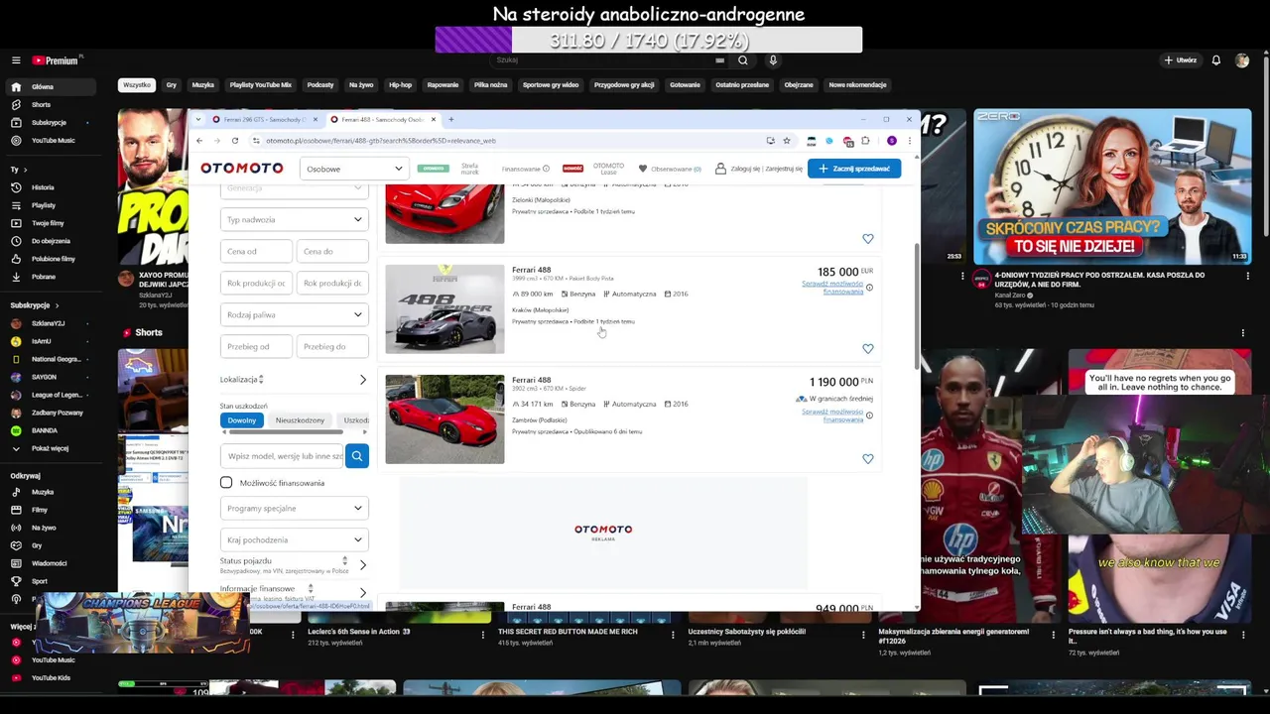Expand the Kraj pochodzenia dropdown

tap(295, 539)
